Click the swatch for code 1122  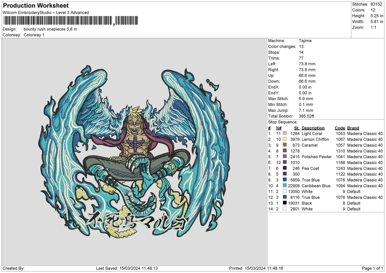point(285,174)
